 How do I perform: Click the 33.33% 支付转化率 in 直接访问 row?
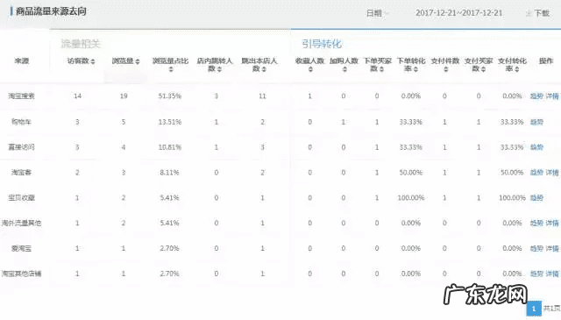coord(512,147)
